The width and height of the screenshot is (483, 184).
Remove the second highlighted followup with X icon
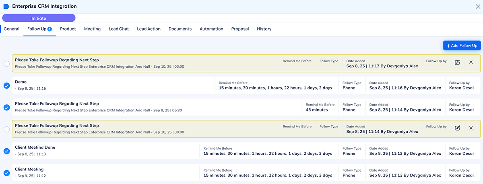[471, 128]
